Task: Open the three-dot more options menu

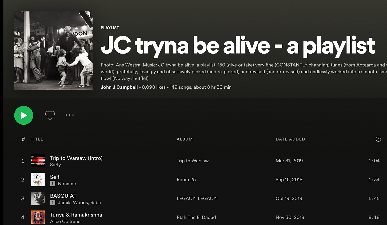Action: 70,115
